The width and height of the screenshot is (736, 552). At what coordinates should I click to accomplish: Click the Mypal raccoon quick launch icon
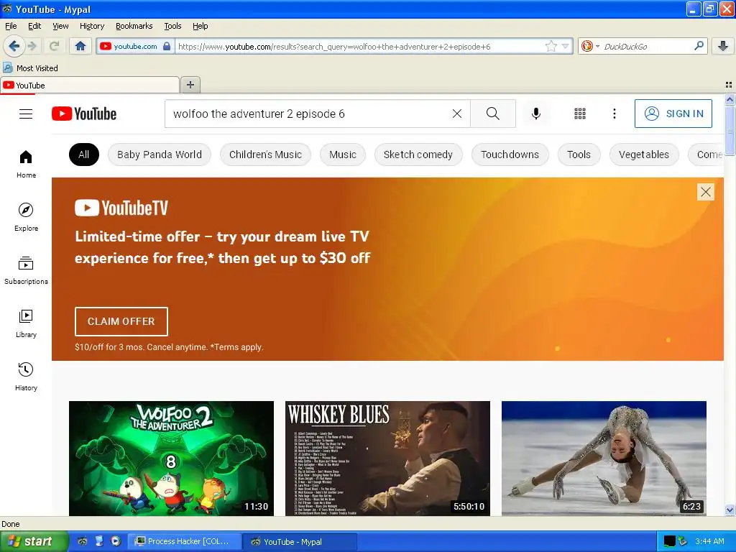click(x=83, y=541)
